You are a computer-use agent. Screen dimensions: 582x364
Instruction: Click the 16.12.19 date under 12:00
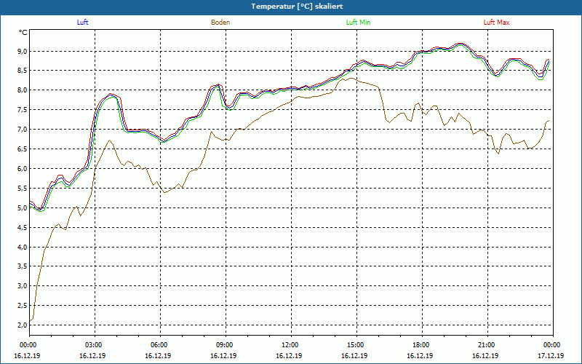click(x=289, y=356)
